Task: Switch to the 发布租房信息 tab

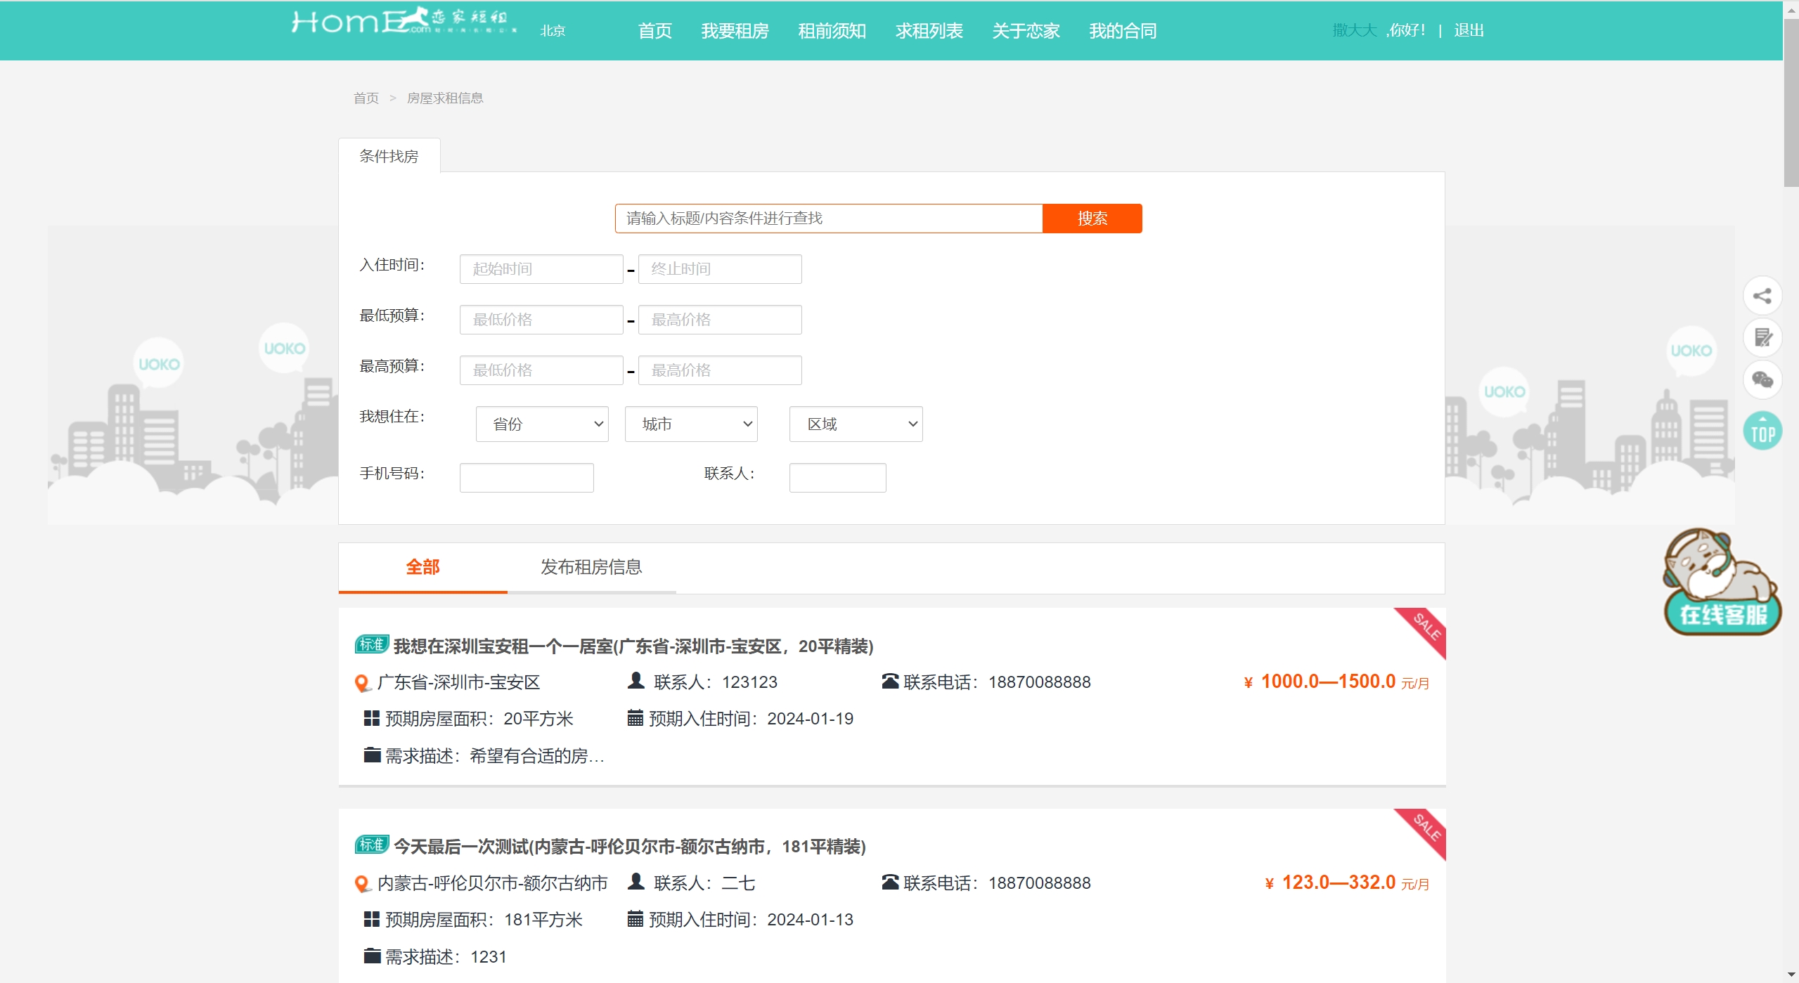Action: 591,568
